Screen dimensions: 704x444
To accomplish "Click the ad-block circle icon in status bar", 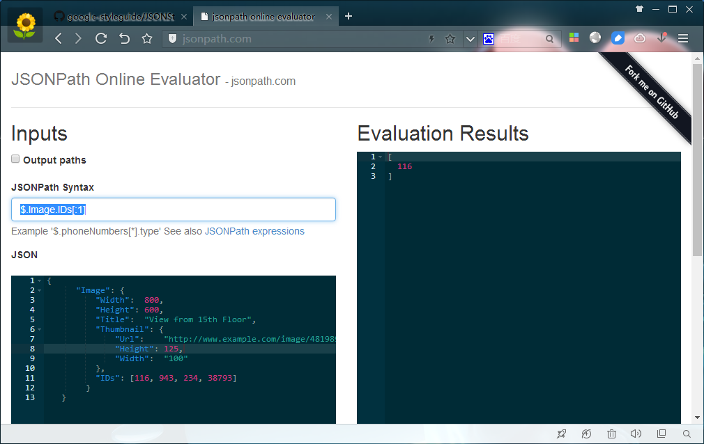I will click(x=586, y=434).
